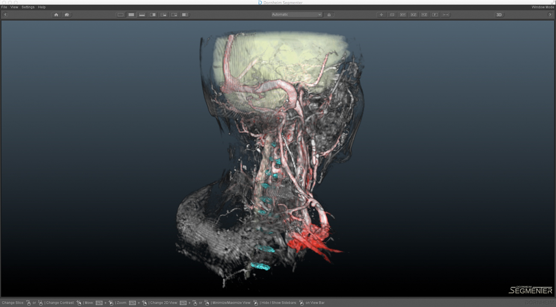Screen dimensions: 556x307
Task: Click the single-house home view icon
Action: [x=56, y=15]
